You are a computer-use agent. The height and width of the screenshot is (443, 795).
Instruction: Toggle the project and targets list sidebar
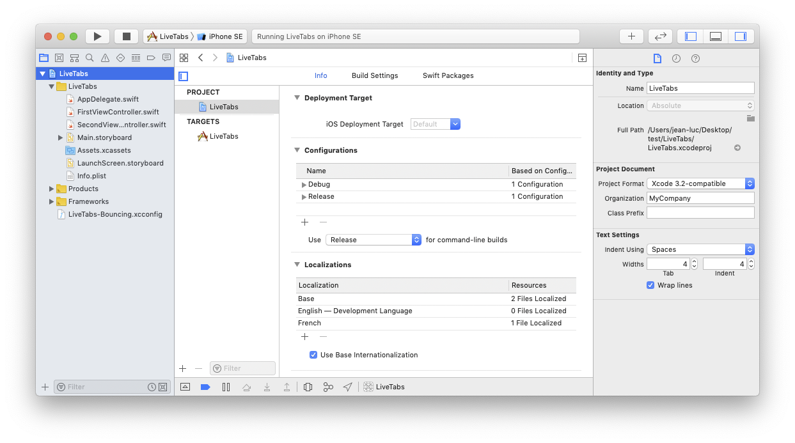click(184, 76)
